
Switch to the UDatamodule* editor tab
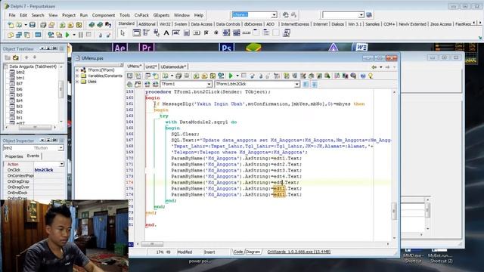point(173,66)
